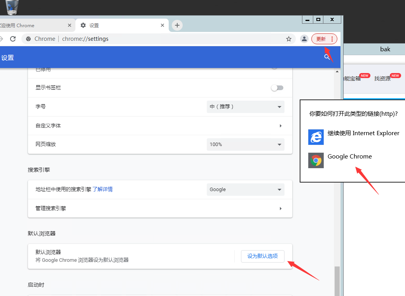The height and width of the screenshot is (296, 405).
Task: Toggle the 显示书签栏 switch
Action: [x=277, y=88]
